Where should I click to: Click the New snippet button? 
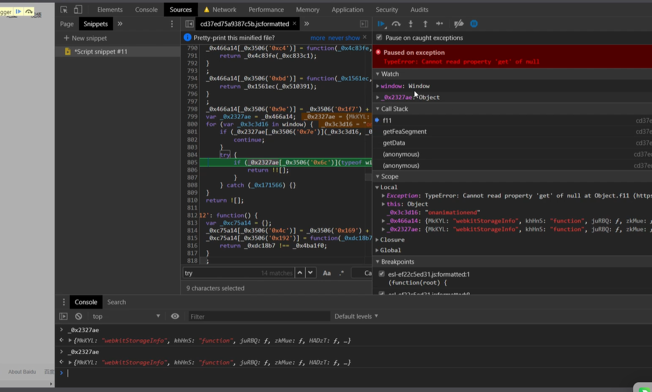(85, 38)
